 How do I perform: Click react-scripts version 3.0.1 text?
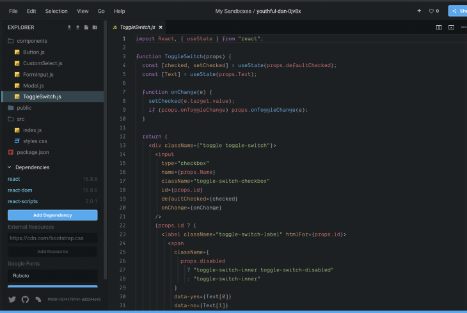point(91,201)
